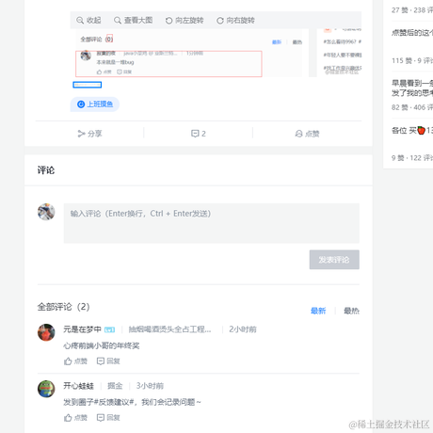
Task: Open 开心蛙蛙 frog avatar
Action: tap(46, 389)
